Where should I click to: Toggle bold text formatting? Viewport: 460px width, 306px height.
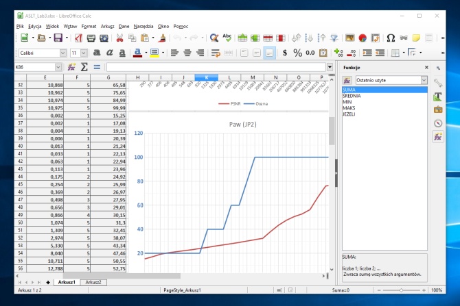[97, 52]
